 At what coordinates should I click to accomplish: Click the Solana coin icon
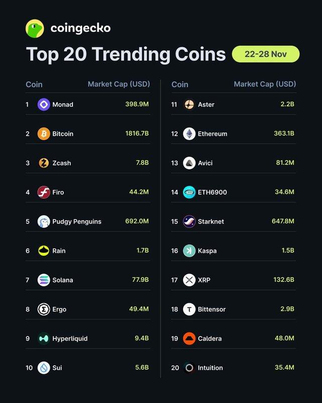point(44,280)
